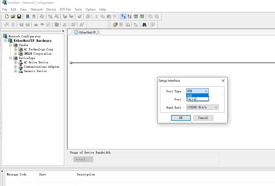Cancel the Setup Interface dialog
Image resolution: width=275 pixels, height=186 pixels.
point(203,118)
